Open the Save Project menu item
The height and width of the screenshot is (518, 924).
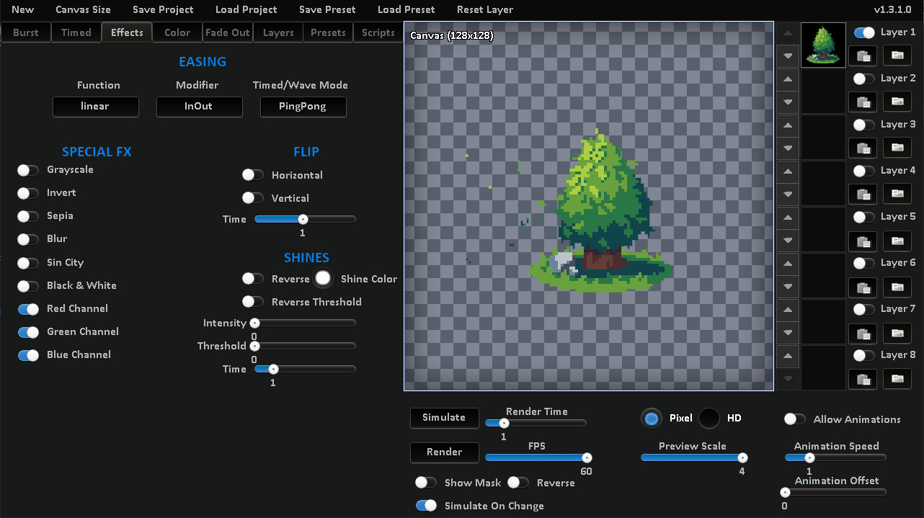[x=163, y=9]
